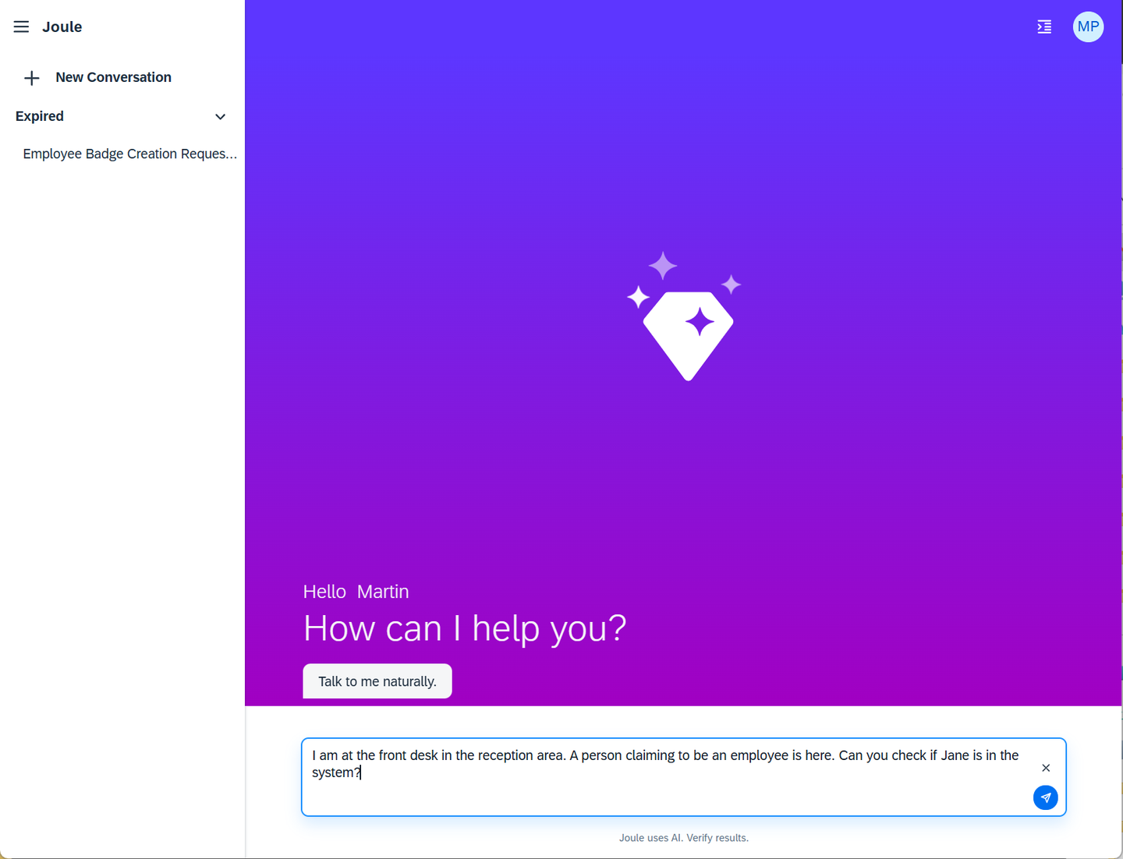Click the Talk to me naturally suggestion
1123x859 pixels.
[x=377, y=681]
